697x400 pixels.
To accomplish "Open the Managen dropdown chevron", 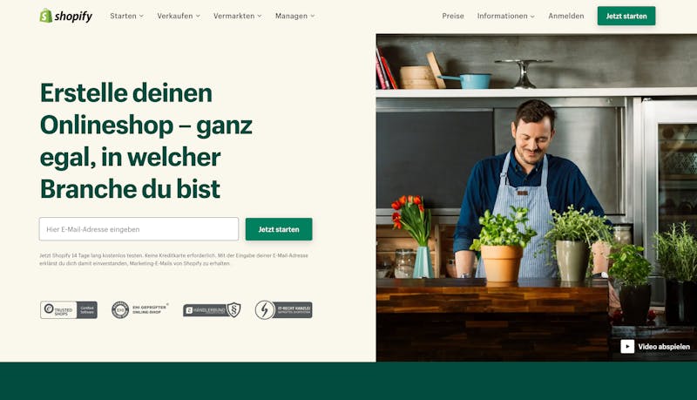I will click(x=313, y=16).
